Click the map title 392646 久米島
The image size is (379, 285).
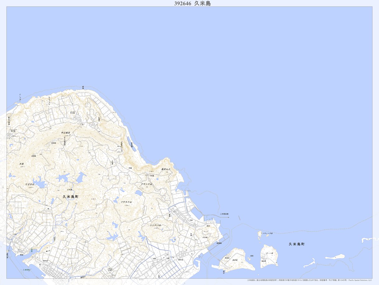pos(193,3)
